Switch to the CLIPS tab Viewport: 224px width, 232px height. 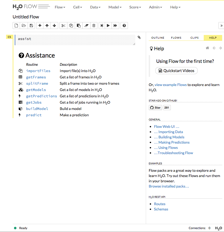tap(195, 38)
